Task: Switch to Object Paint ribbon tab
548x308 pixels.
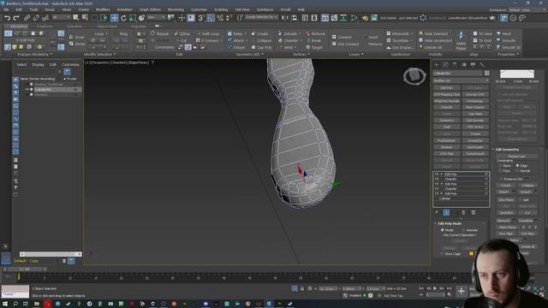Action: (x=106, y=27)
